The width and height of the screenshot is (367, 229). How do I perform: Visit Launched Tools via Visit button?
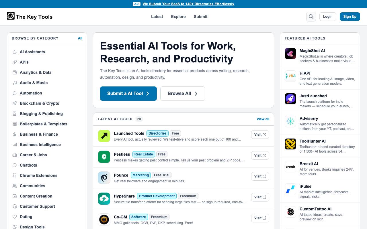pyautogui.click(x=260, y=135)
